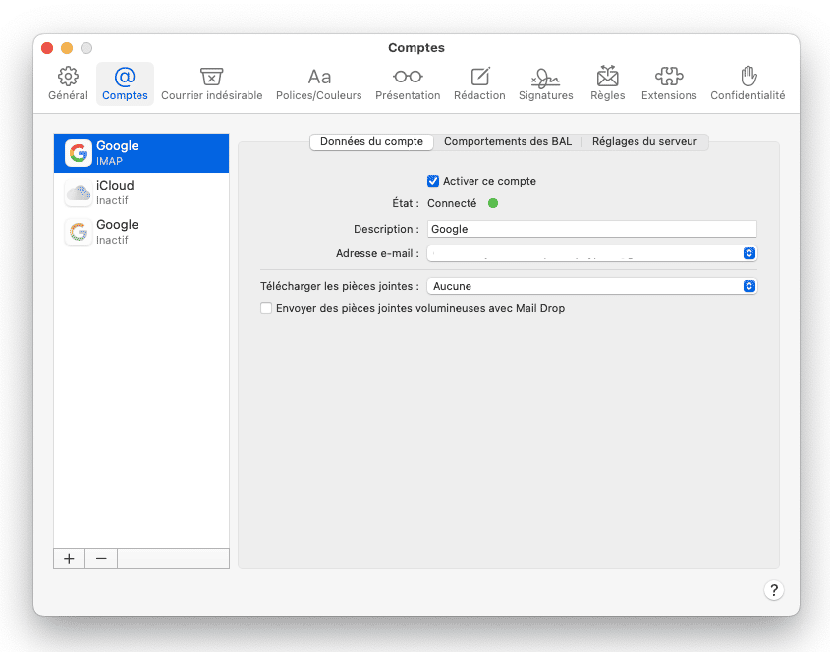Click the 'État :' label
Viewport: 830px width, 652px height.
406,203
